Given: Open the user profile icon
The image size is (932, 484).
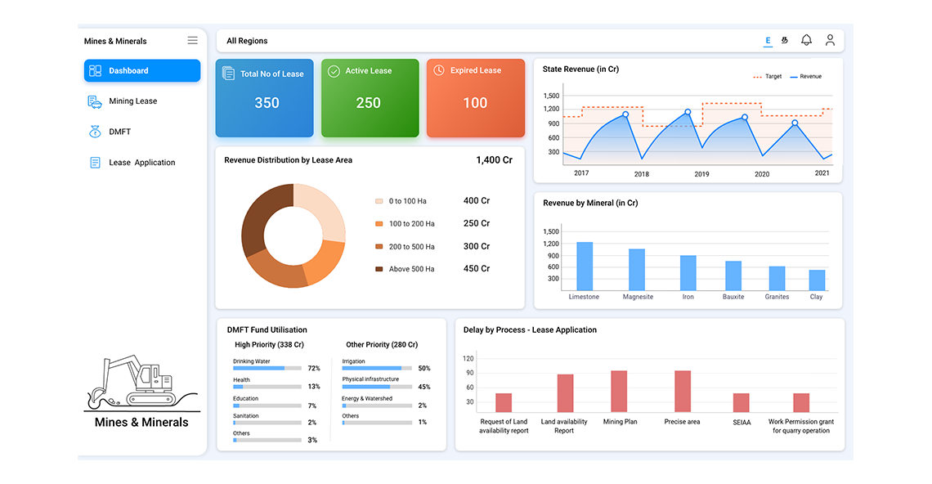Looking at the screenshot, I should coord(830,40).
